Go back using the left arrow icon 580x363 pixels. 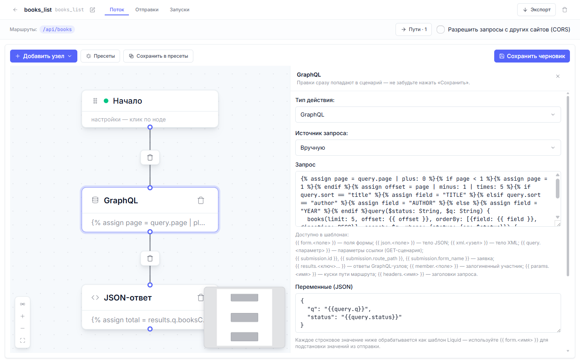[x=15, y=10]
